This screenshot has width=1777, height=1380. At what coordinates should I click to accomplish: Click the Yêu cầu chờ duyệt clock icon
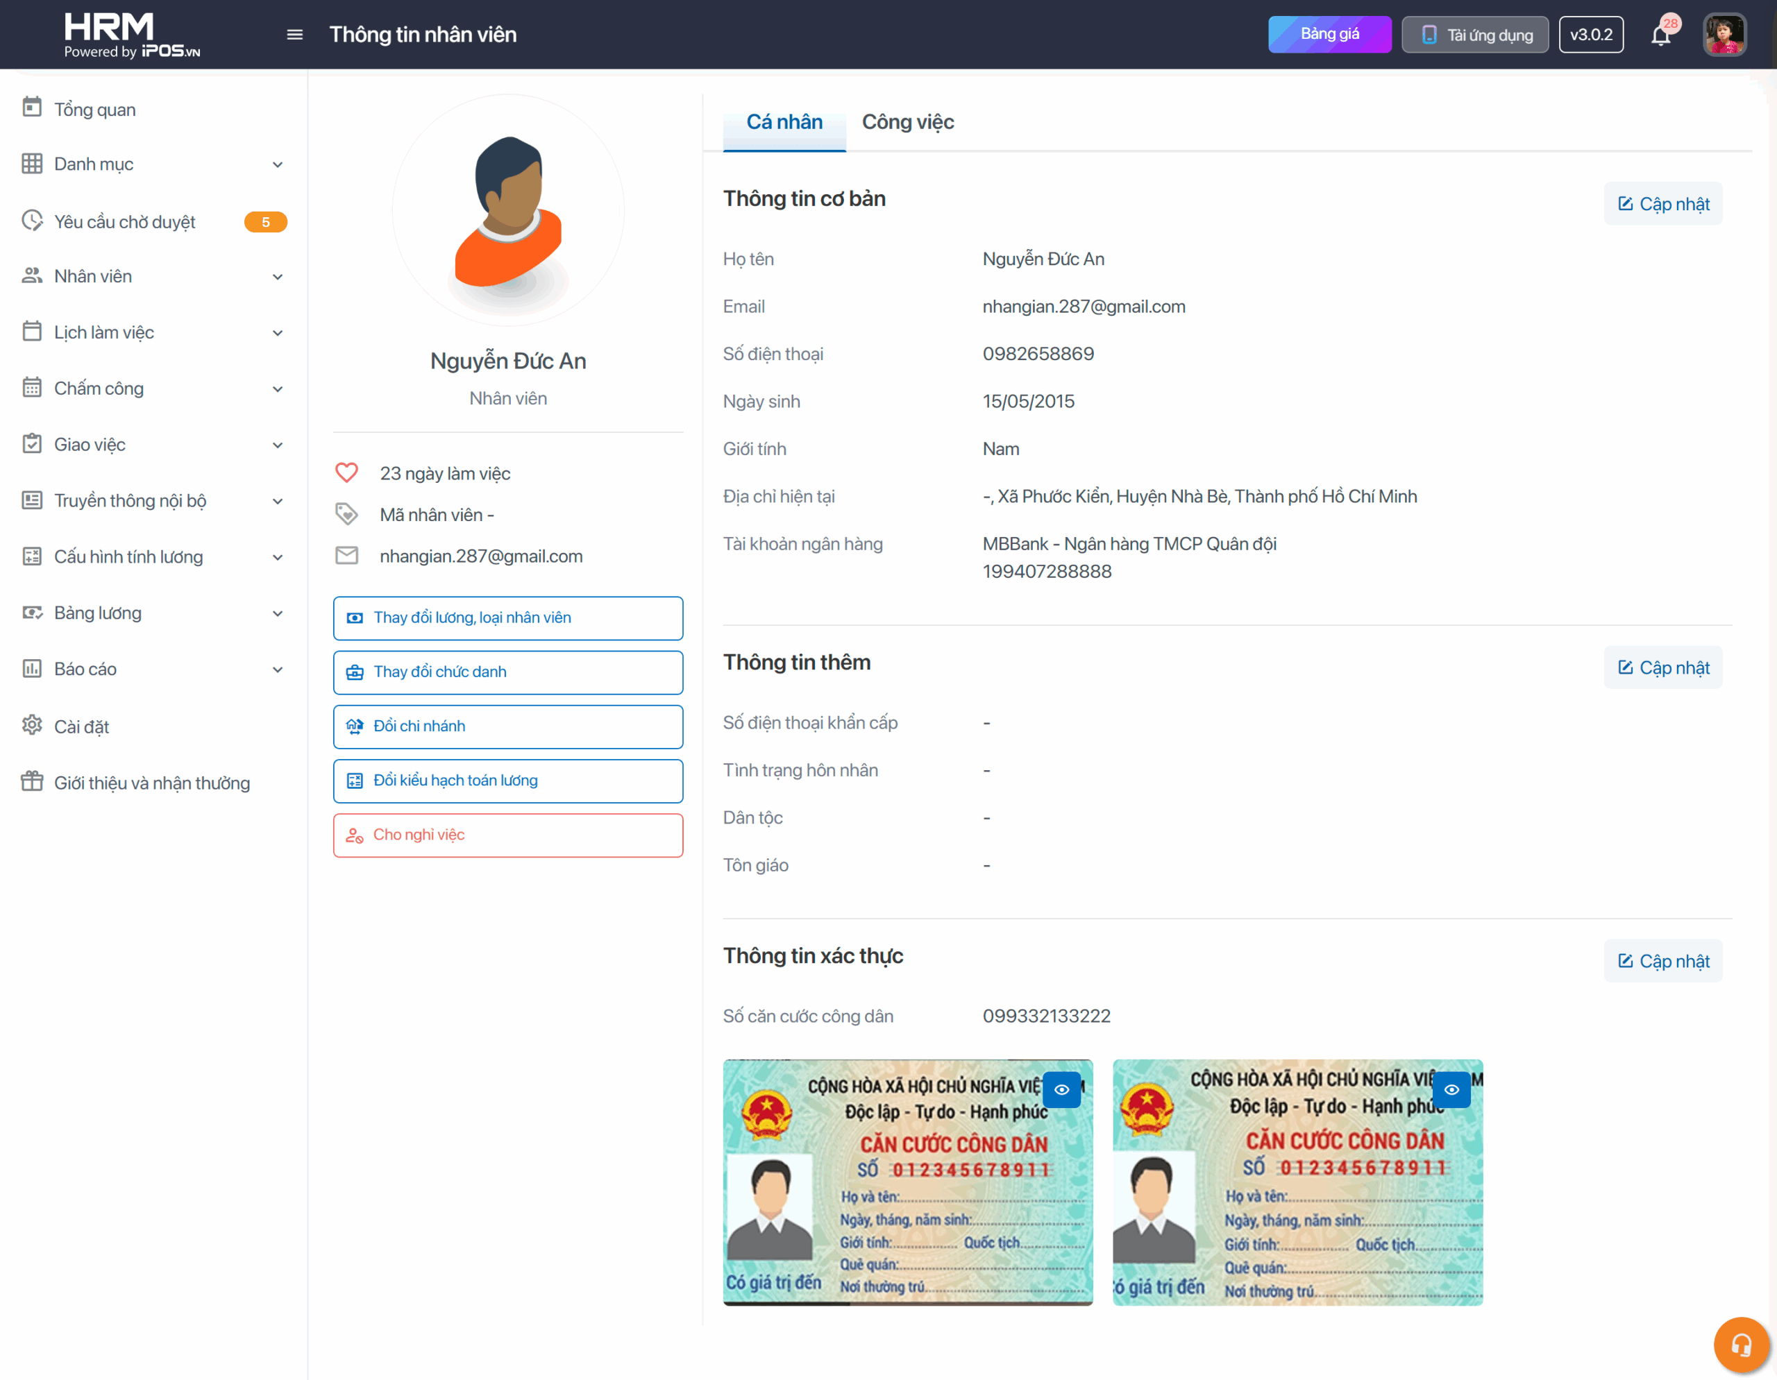(32, 221)
